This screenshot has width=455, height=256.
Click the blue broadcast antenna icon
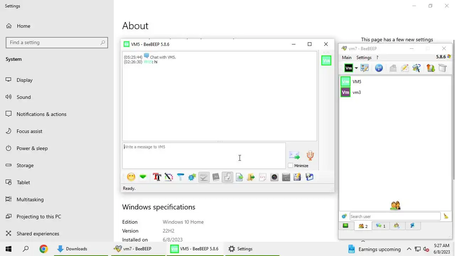[x=379, y=68]
